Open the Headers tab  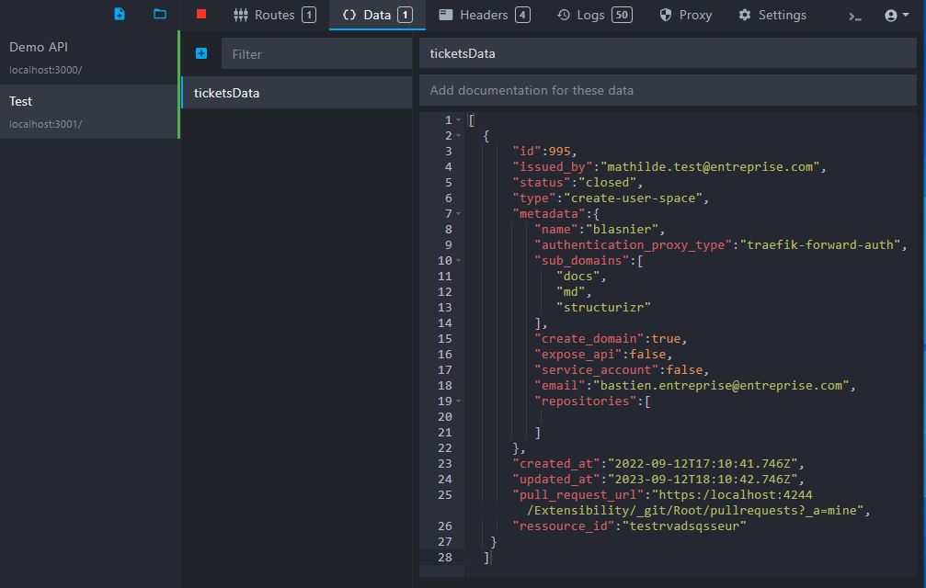tap(485, 15)
